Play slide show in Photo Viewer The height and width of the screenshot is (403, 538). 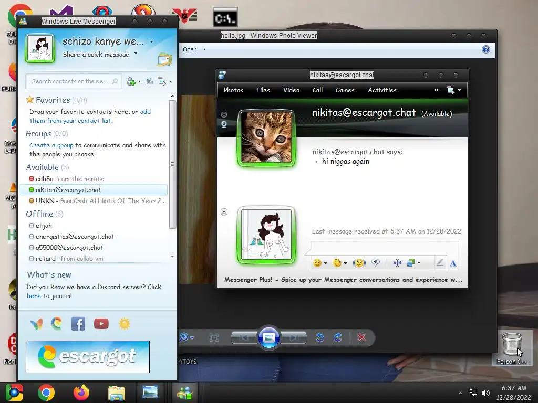[x=269, y=338]
